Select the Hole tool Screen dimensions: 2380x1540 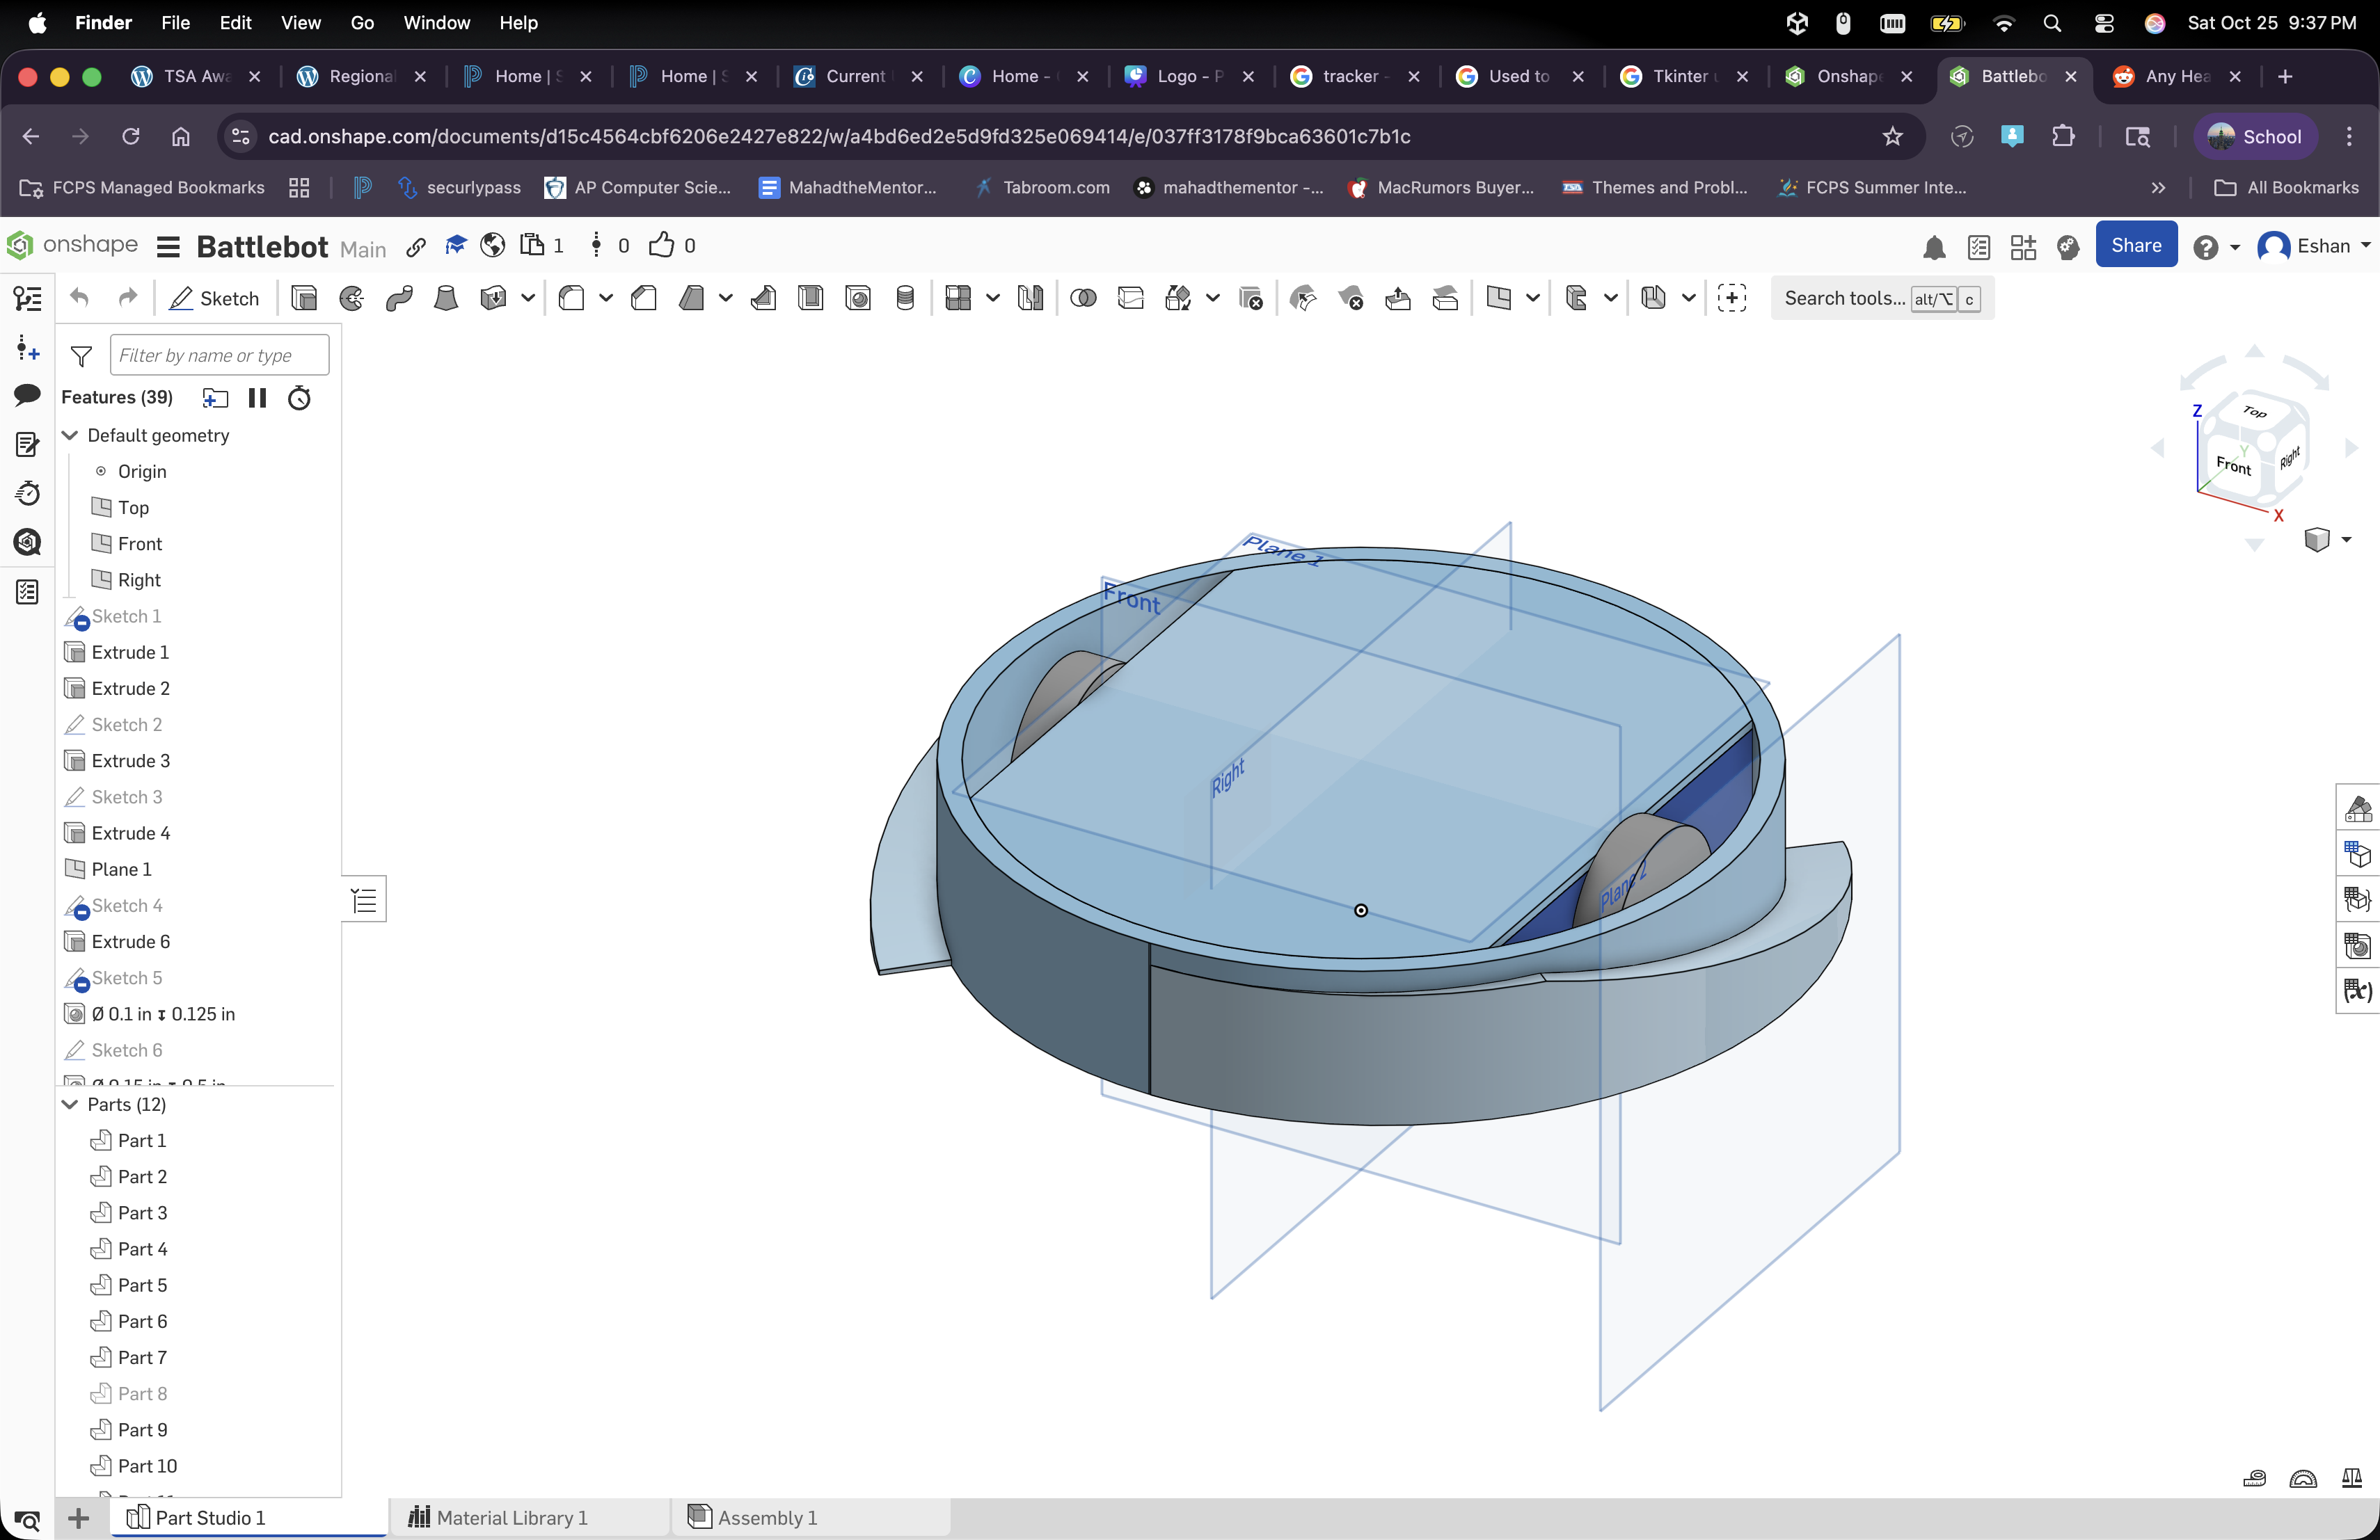[857, 298]
